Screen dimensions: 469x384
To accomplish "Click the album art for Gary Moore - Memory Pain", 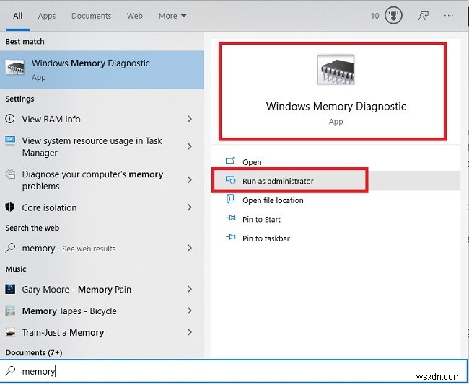I will 10,289.
